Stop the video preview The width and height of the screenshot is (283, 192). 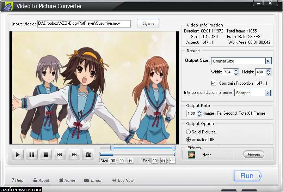(46, 155)
